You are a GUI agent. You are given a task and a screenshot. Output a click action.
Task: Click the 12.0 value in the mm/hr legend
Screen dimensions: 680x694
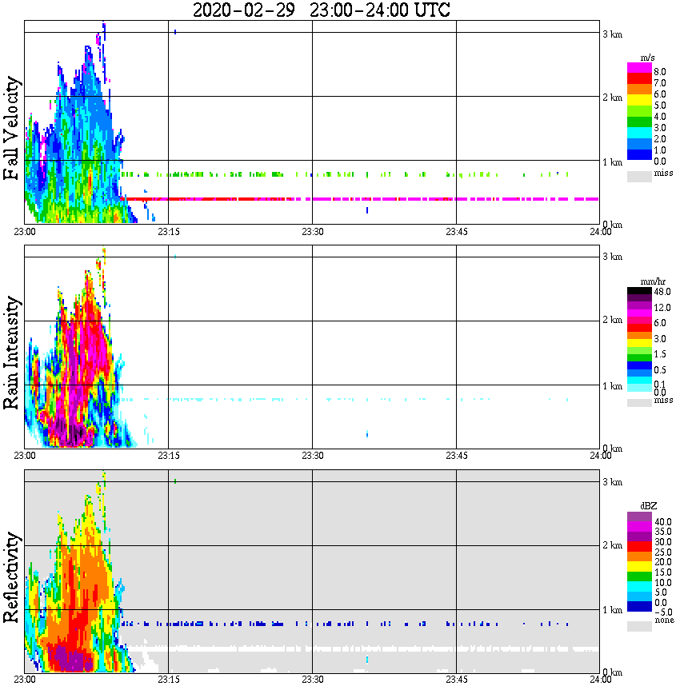[662, 307]
